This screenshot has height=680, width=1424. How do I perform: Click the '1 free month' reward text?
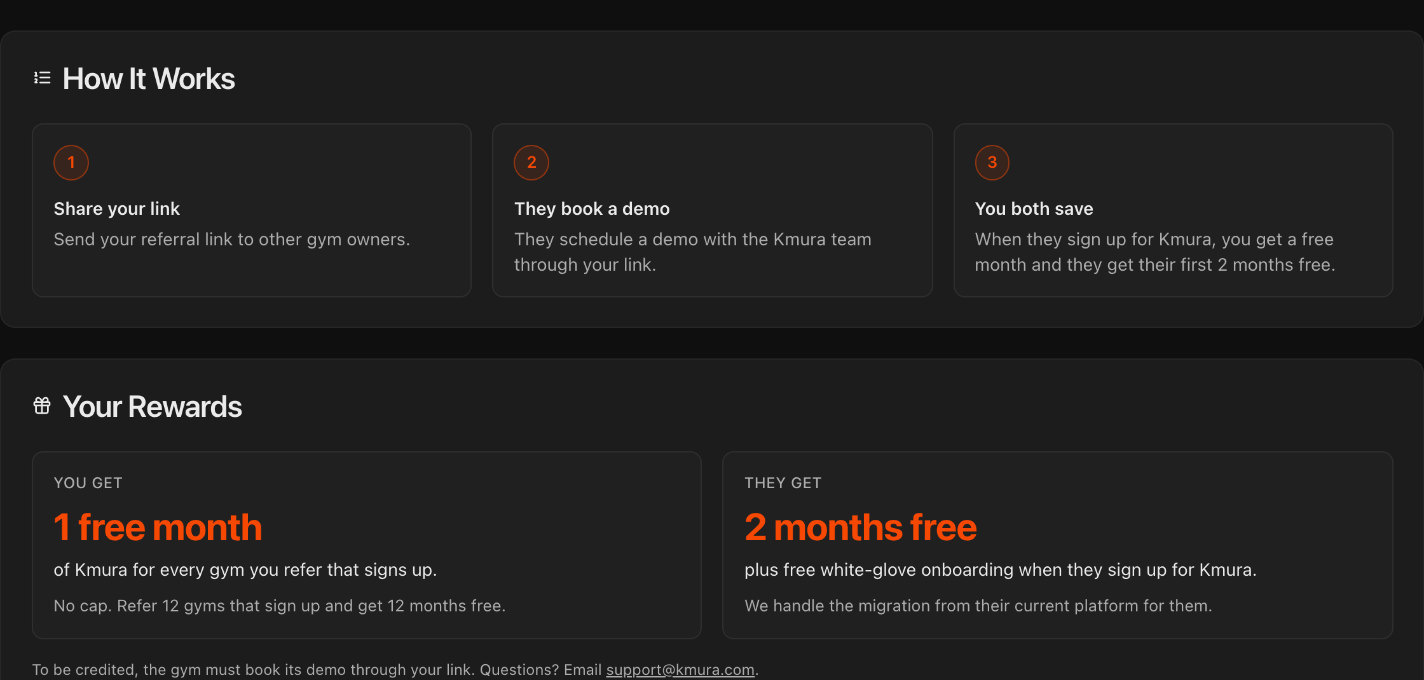[158, 527]
